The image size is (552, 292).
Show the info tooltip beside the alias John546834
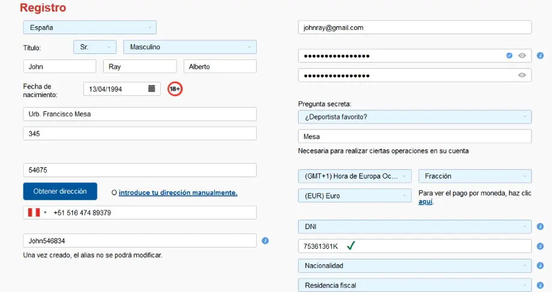(265, 240)
